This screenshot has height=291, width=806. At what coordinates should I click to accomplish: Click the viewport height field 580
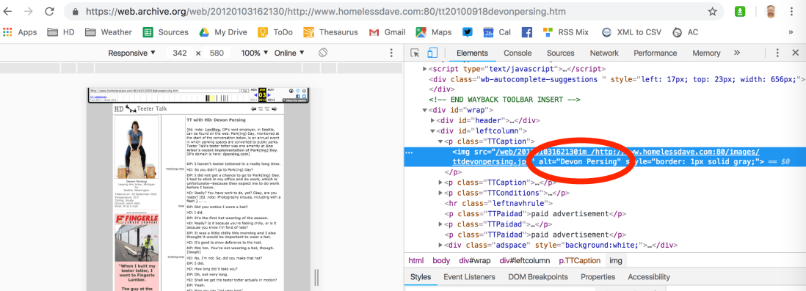[x=217, y=53]
